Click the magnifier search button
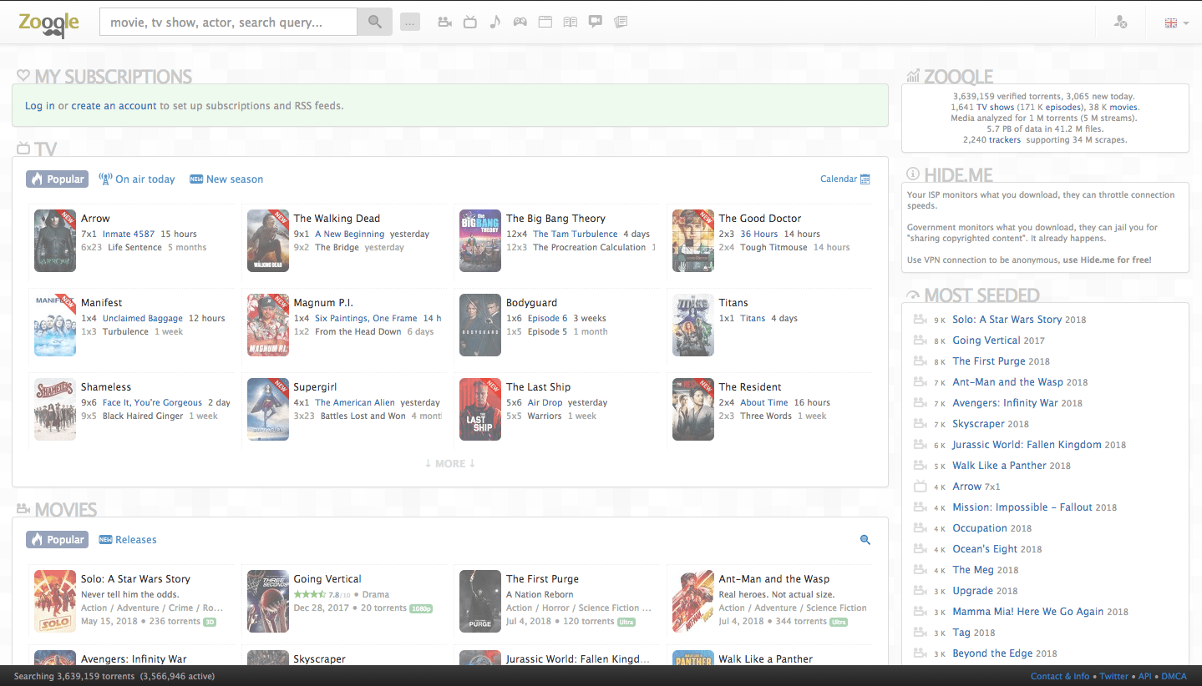The width and height of the screenshot is (1202, 686). (x=375, y=22)
